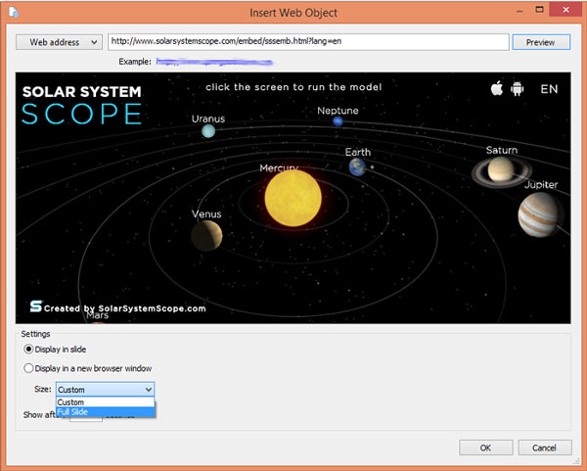587x471 pixels.
Task: Switch language using the EN label
Action: 549,89
